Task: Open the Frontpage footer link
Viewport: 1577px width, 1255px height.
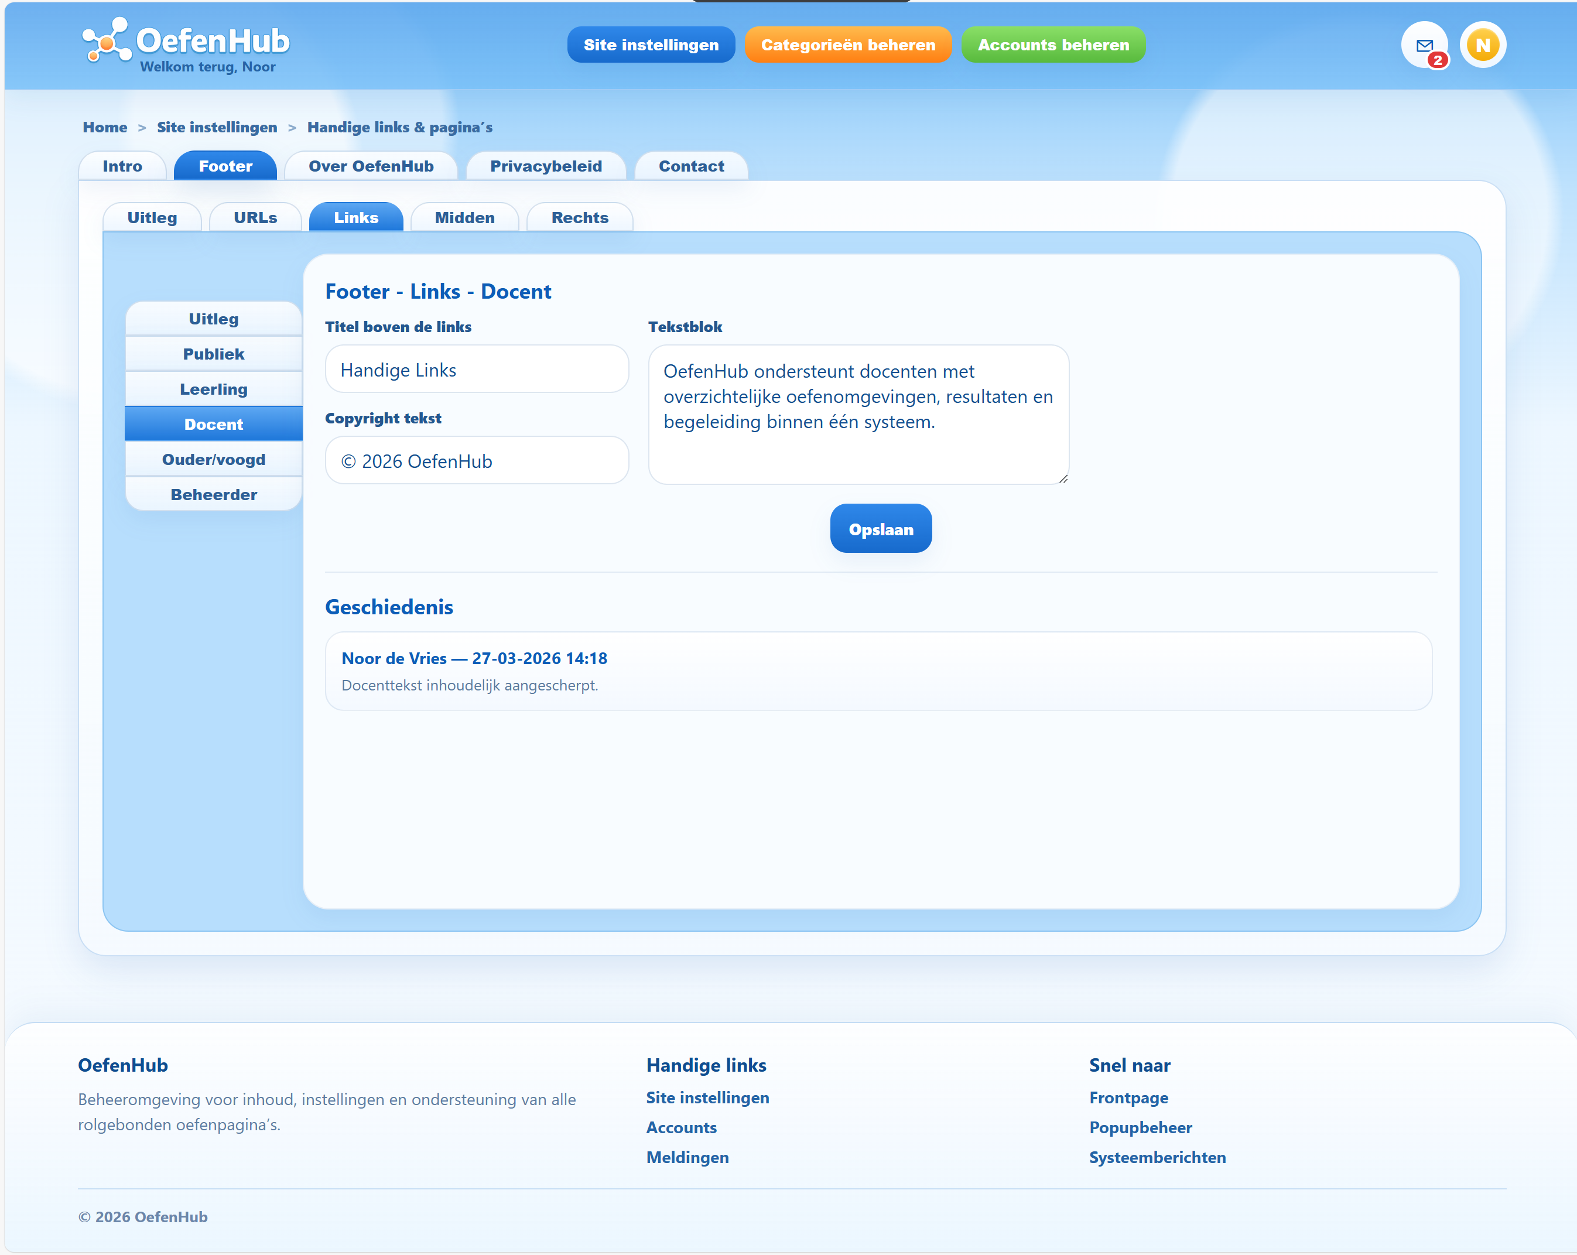Action: coord(1128,1098)
